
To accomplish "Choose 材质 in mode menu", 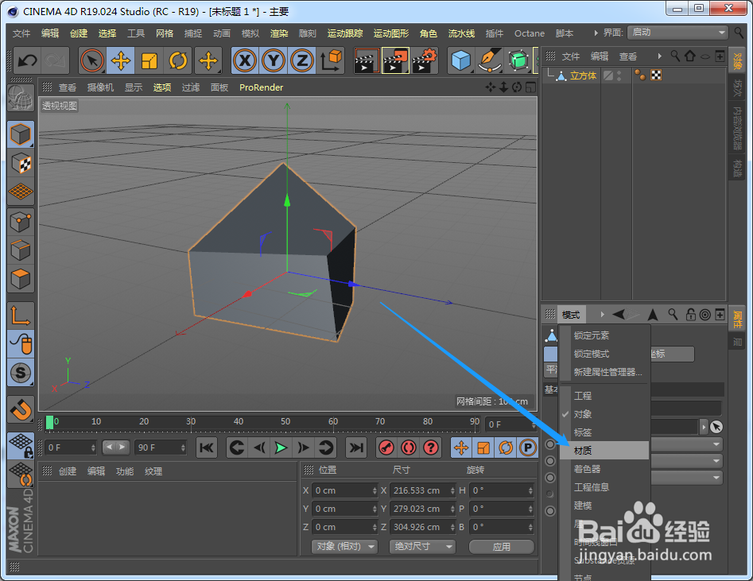I will tap(604, 451).
